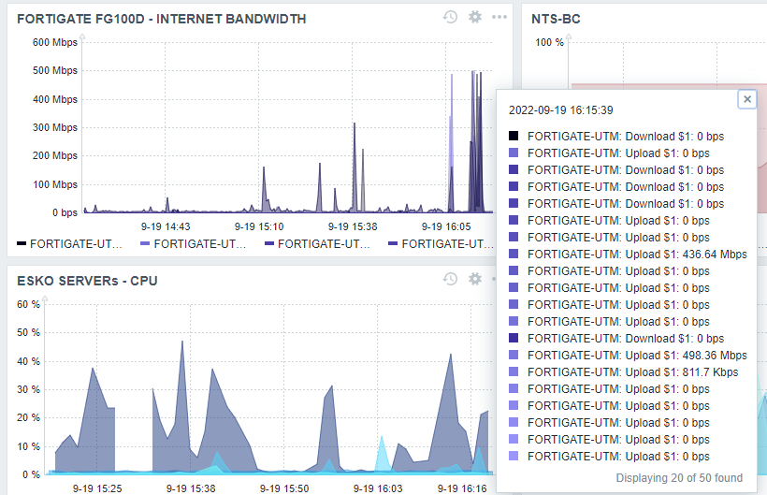Toggle the third legend series in bandwidth chart

(317, 243)
